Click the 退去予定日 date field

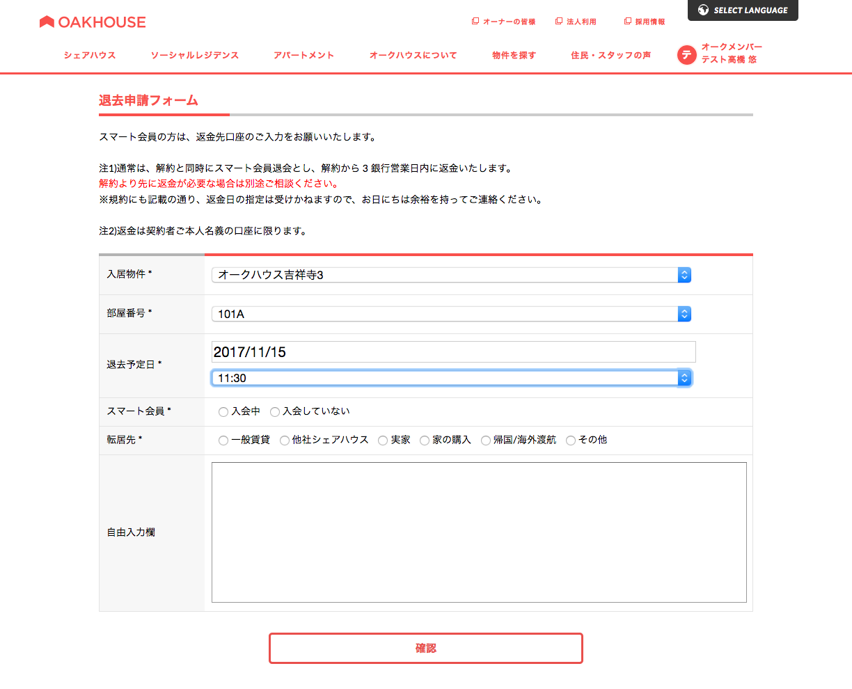[453, 352]
